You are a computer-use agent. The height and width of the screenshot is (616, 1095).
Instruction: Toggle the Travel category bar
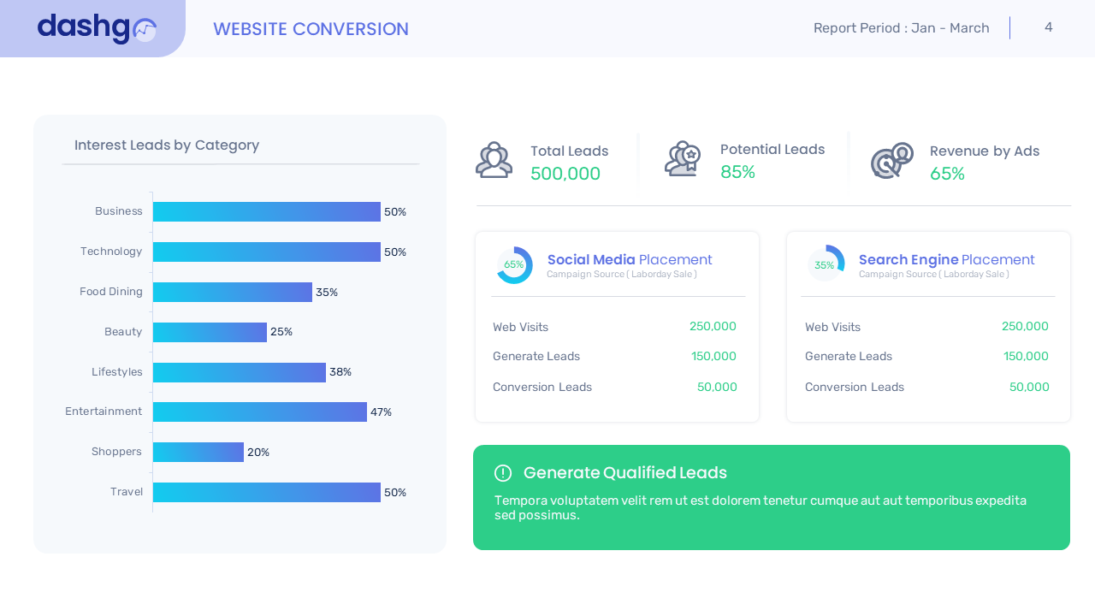(x=266, y=492)
